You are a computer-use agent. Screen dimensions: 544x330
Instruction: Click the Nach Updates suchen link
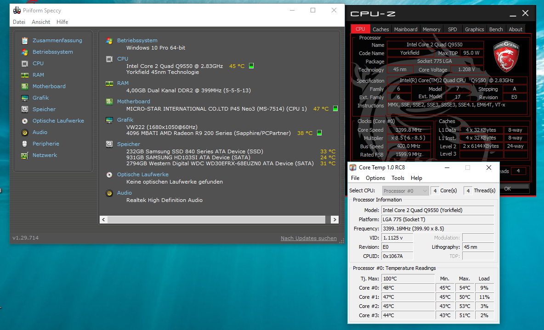308,238
